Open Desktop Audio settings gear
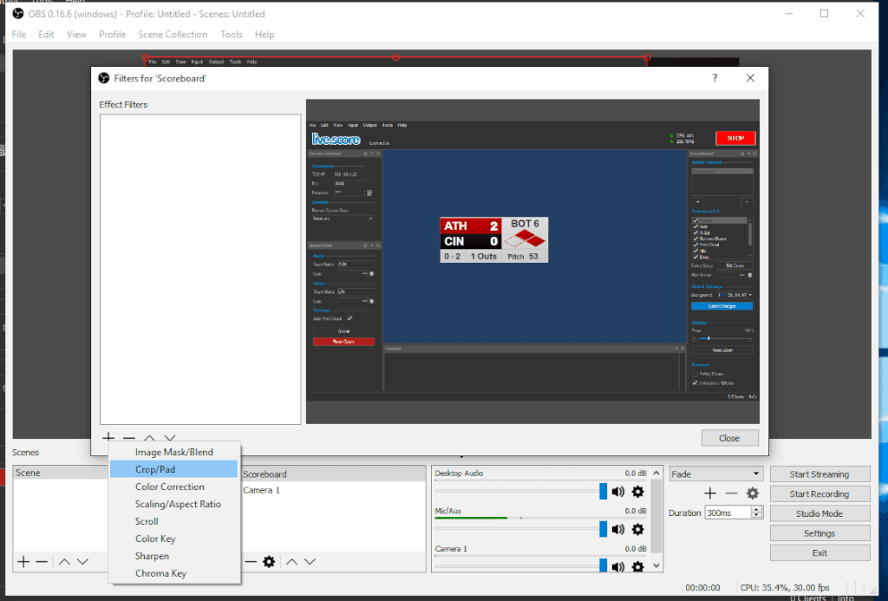Screen dimensions: 888x601 (637, 492)
